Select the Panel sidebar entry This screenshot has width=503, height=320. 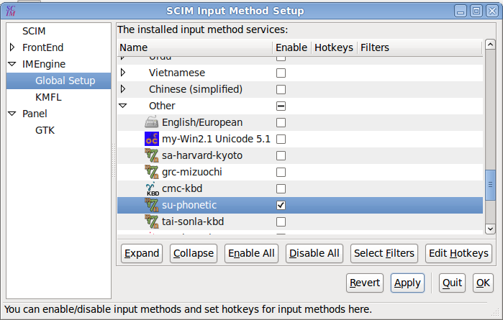(35, 114)
